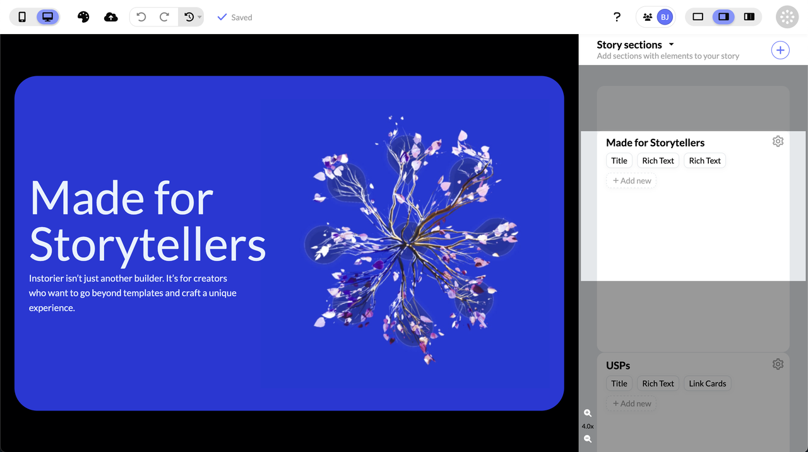Select the full-width preview layout
Viewport: 808px width, 452px height.
698,17
